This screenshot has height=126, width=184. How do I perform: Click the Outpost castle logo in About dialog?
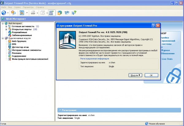tap(67, 40)
